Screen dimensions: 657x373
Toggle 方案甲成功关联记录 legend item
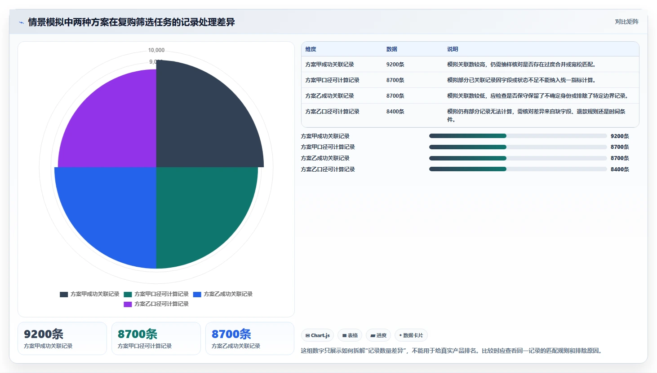click(x=89, y=294)
